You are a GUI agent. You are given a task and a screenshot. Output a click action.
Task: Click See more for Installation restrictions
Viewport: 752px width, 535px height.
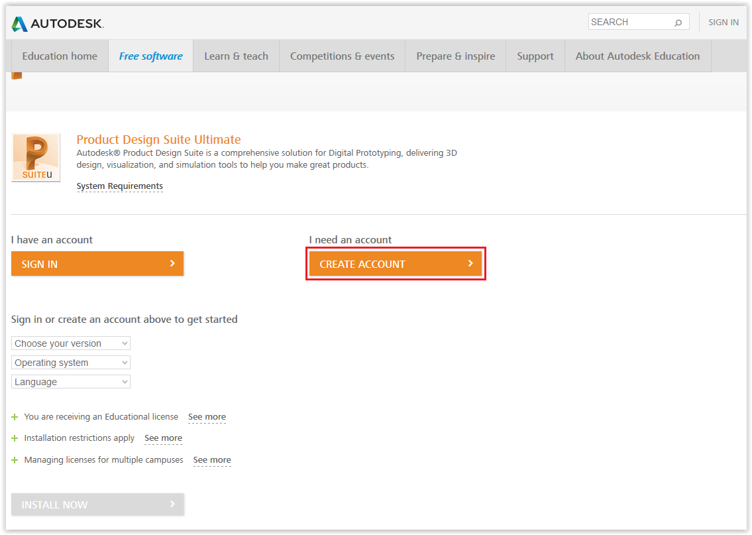pos(163,438)
